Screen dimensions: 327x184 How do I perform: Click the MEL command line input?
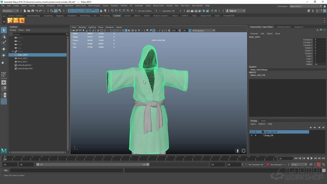point(67,171)
